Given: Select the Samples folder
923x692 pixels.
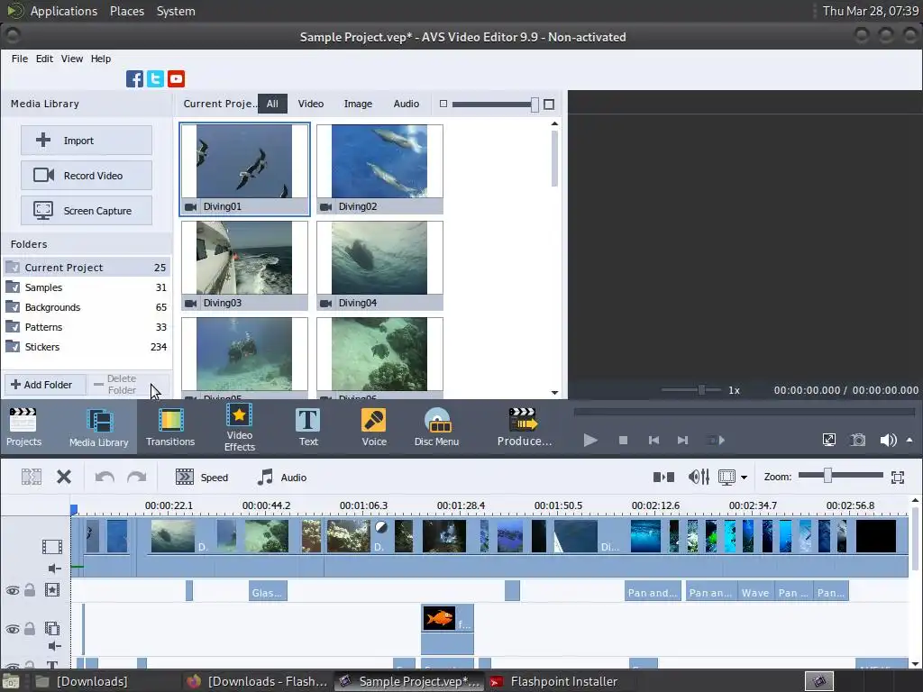Looking at the screenshot, I should click(87, 287).
